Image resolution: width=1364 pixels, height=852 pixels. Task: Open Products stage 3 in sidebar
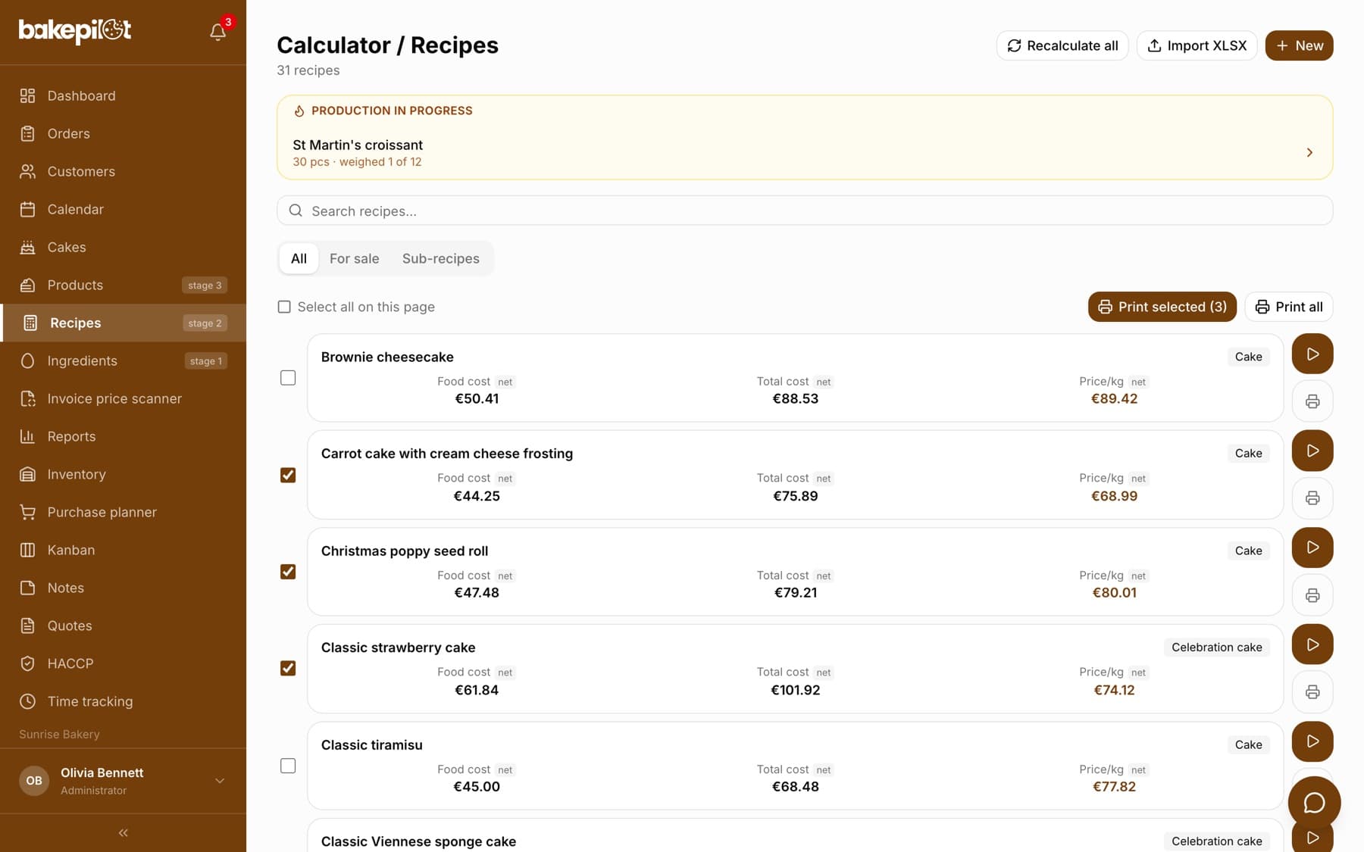pyautogui.click(x=123, y=285)
